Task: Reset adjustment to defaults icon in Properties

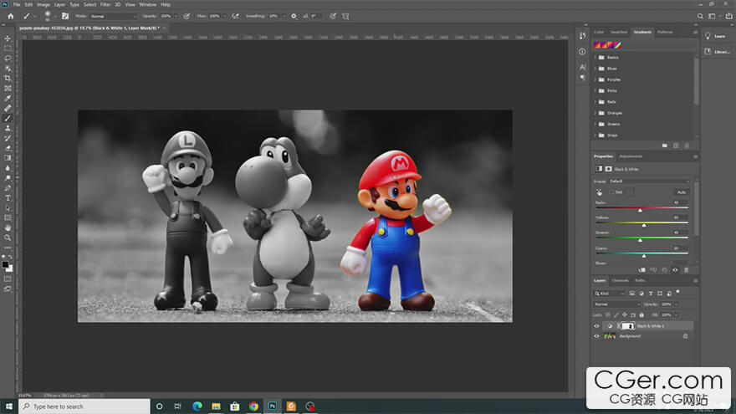Action: [664, 270]
